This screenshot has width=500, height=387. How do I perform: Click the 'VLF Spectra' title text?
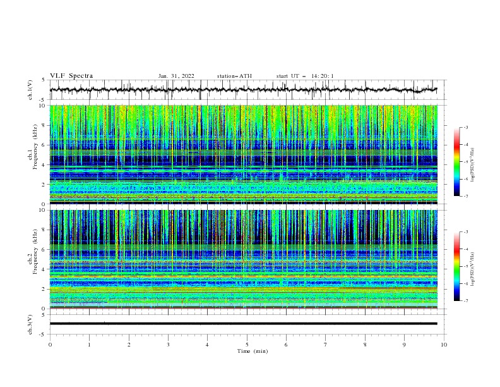click(x=71, y=76)
